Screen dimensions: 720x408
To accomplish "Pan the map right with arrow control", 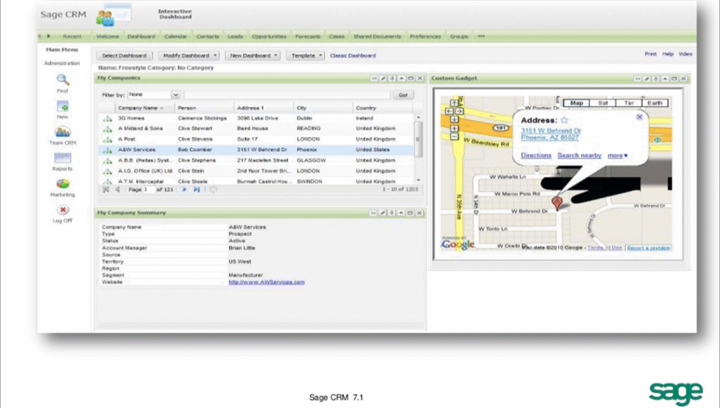I will tap(459, 112).
